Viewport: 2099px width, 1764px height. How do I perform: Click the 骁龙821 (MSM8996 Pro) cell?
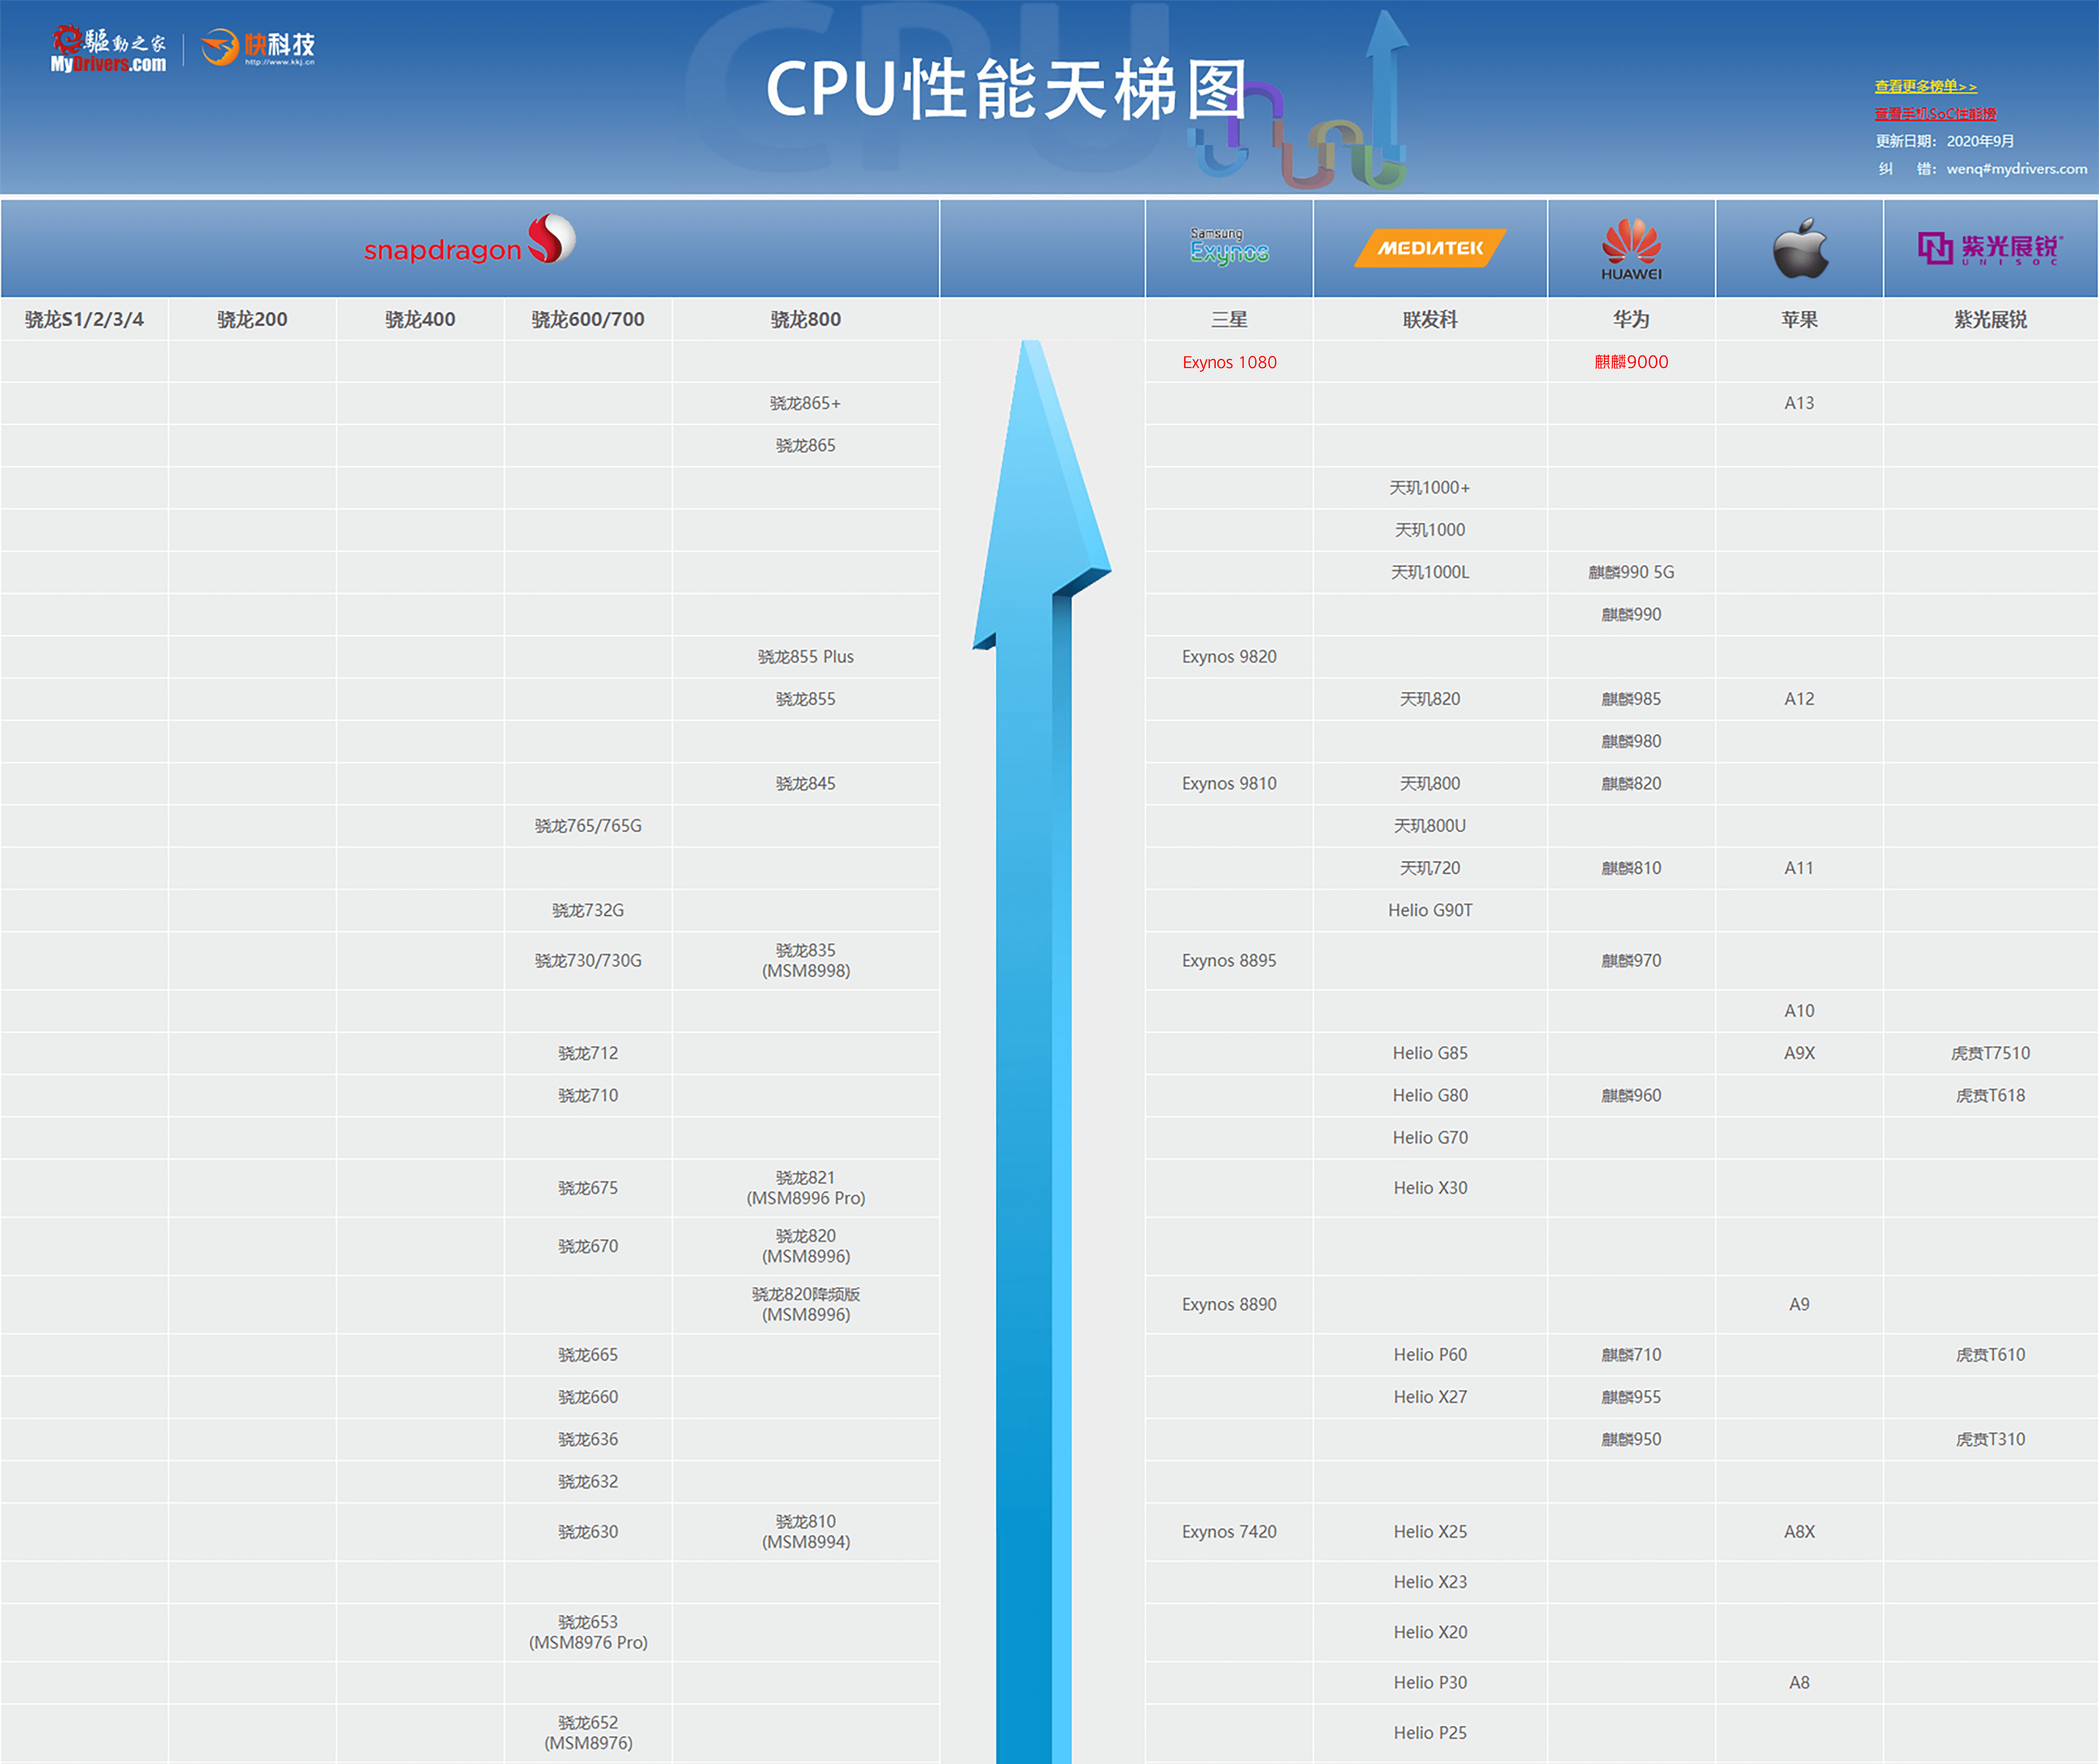(806, 1188)
